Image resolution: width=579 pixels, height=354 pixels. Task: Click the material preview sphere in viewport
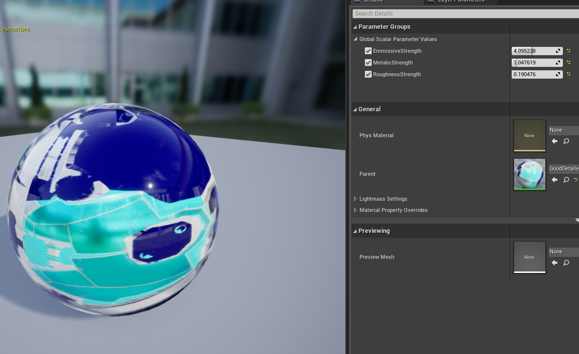(113, 210)
